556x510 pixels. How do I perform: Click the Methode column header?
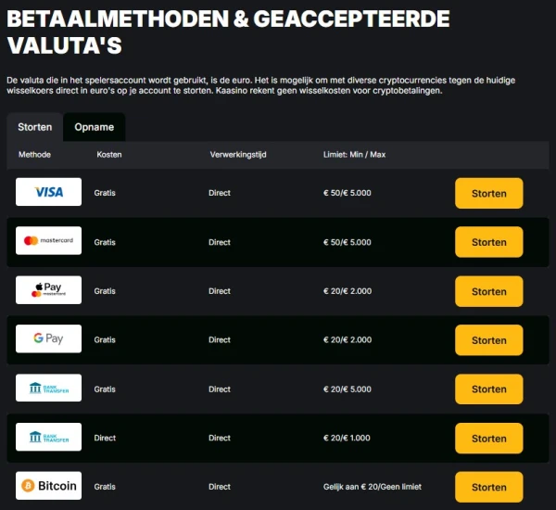(x=34, y=154)
